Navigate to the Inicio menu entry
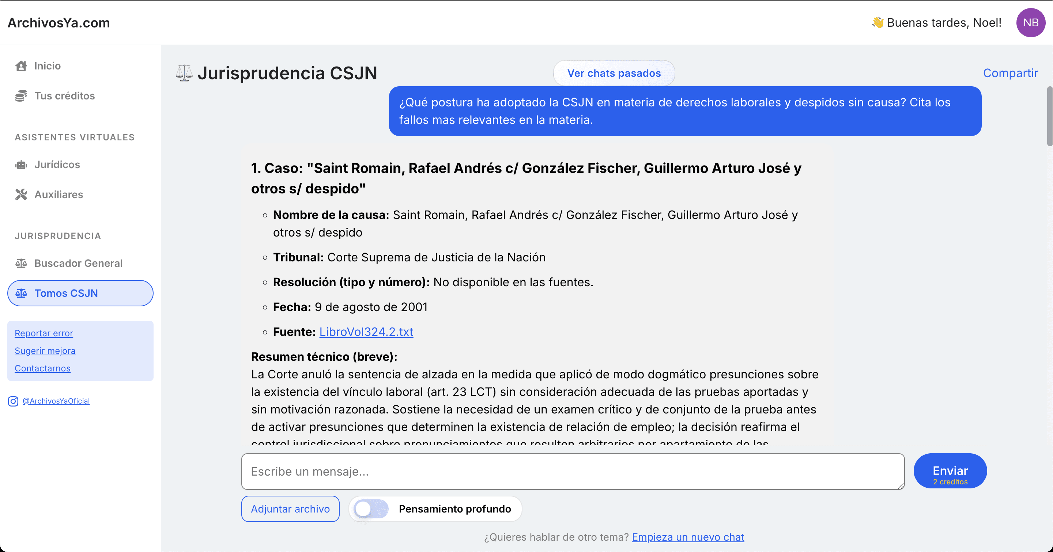The width and height of the screenshot is (1053, 552). tap(47, 65)
